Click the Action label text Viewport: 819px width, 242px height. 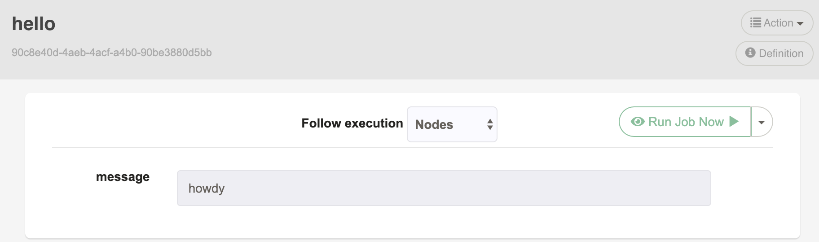pos(778,23)
